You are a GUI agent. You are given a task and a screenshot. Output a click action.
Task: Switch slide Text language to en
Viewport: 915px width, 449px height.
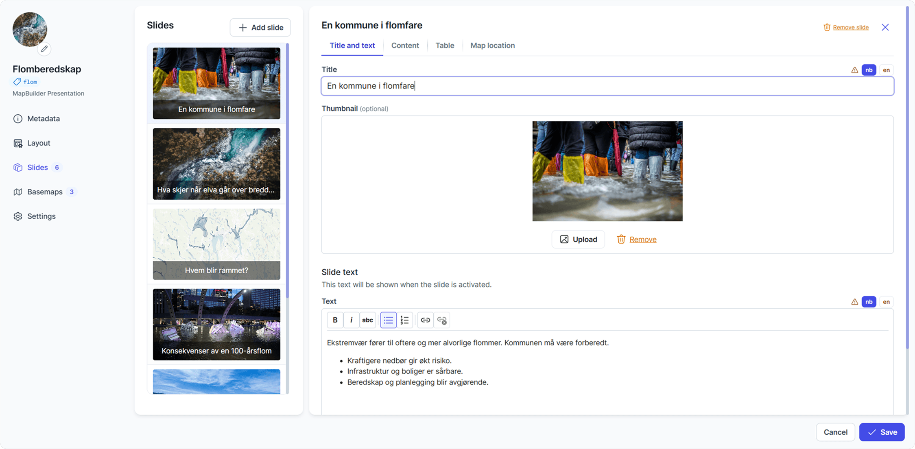coord(886,302)
